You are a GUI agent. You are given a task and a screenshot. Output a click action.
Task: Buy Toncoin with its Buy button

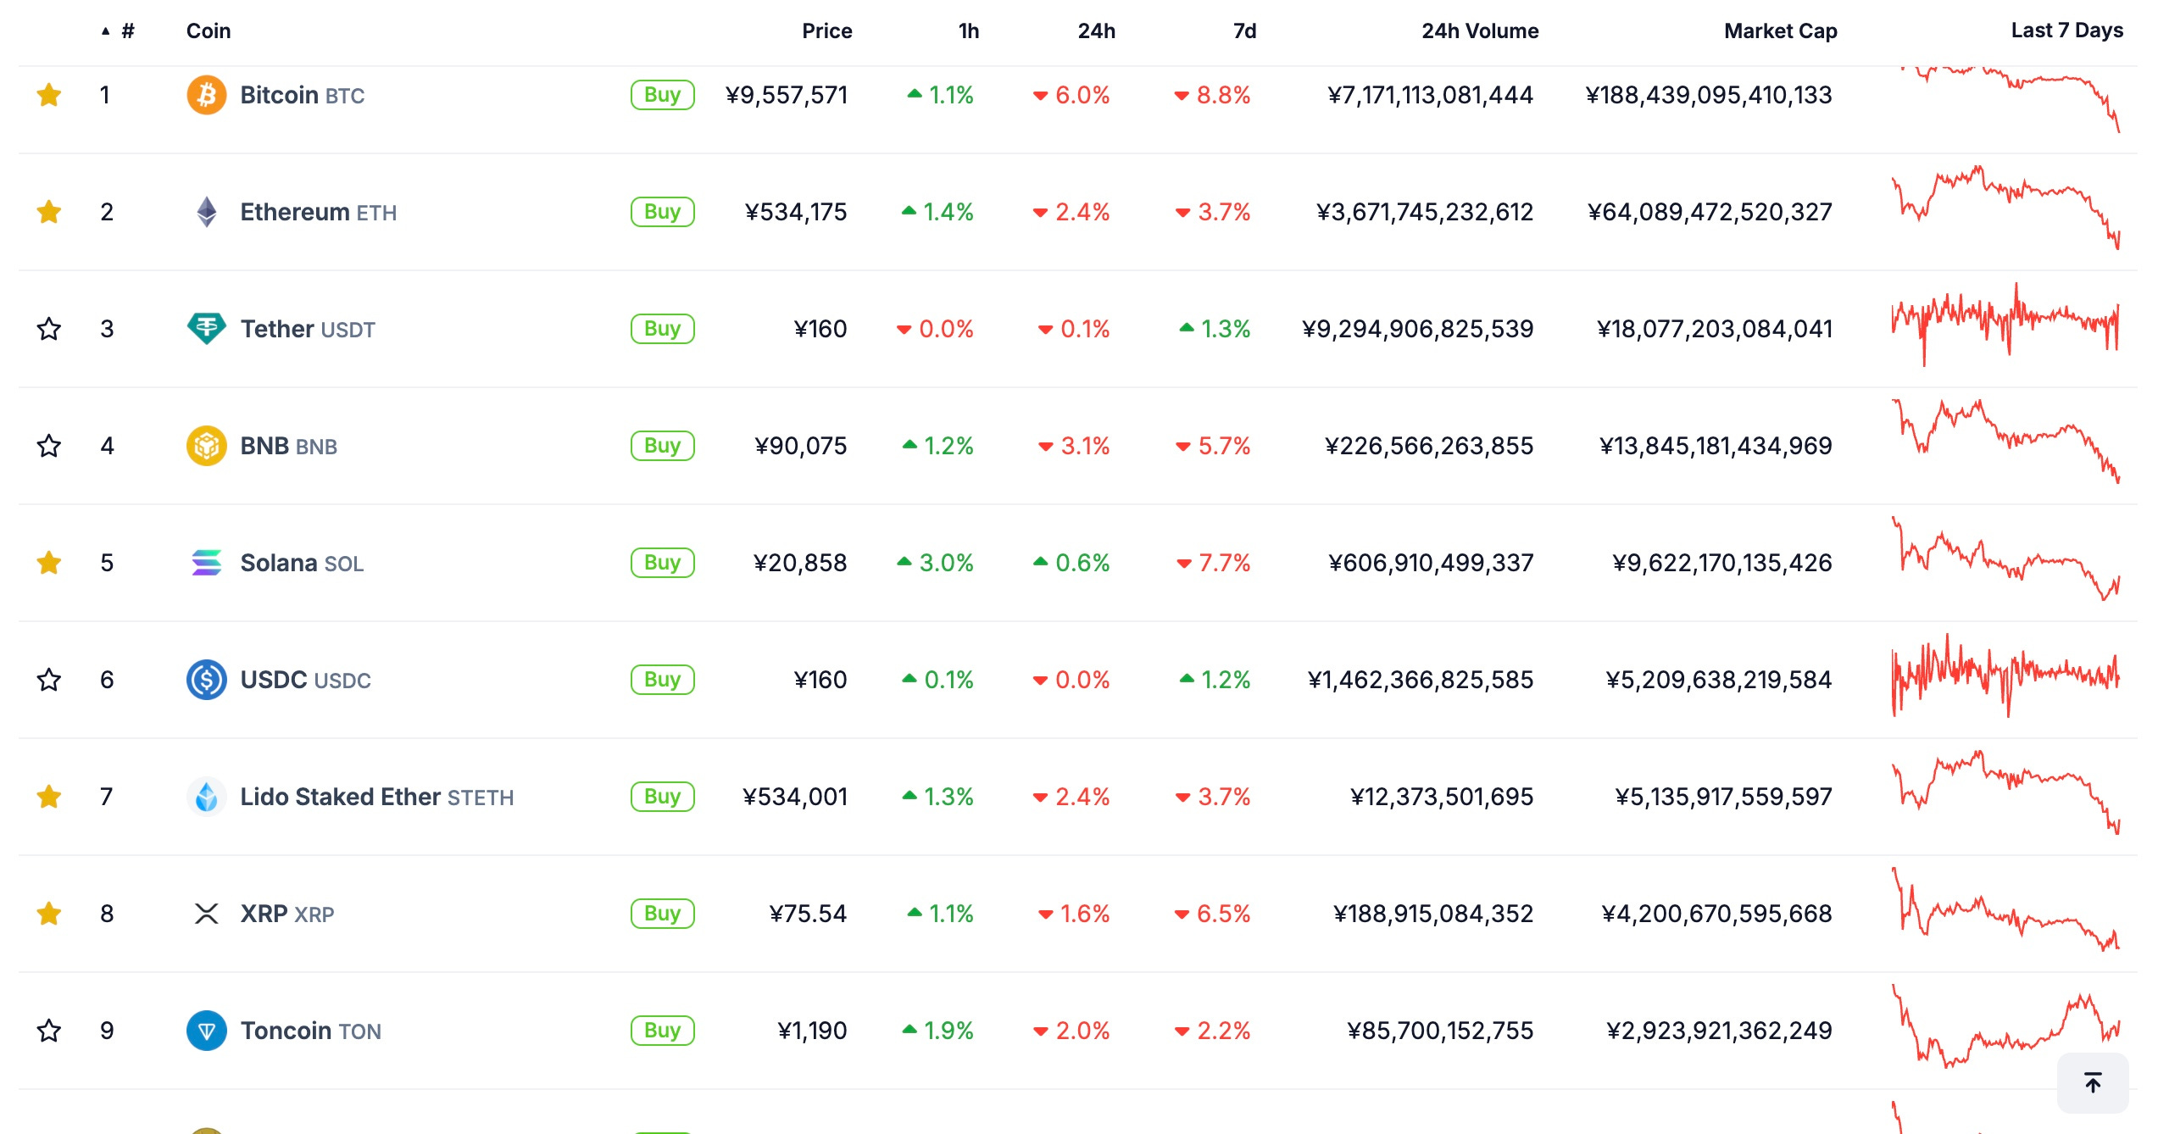click(663, 1031)
